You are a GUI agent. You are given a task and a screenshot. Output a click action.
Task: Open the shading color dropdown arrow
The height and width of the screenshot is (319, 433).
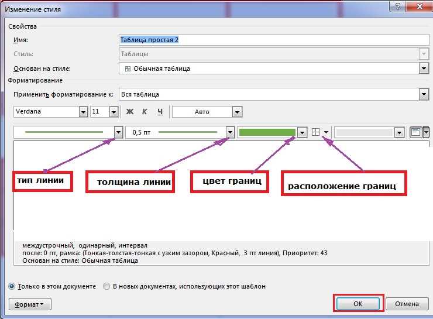[399, 133]
